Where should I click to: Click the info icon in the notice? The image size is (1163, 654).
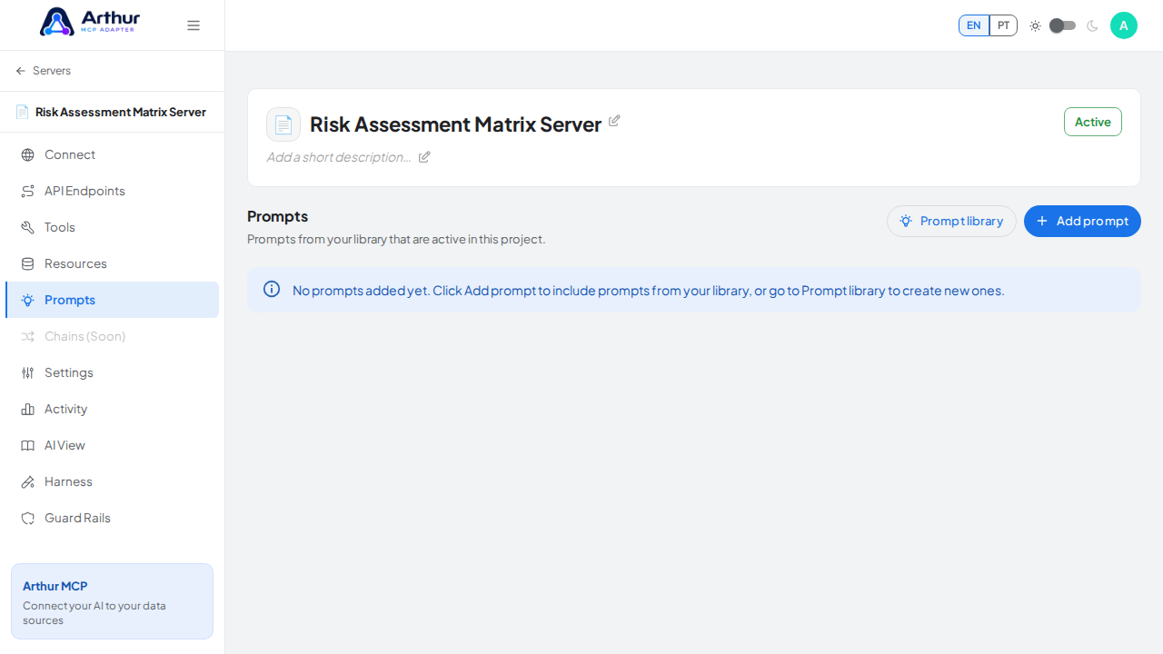click(272, 289)
